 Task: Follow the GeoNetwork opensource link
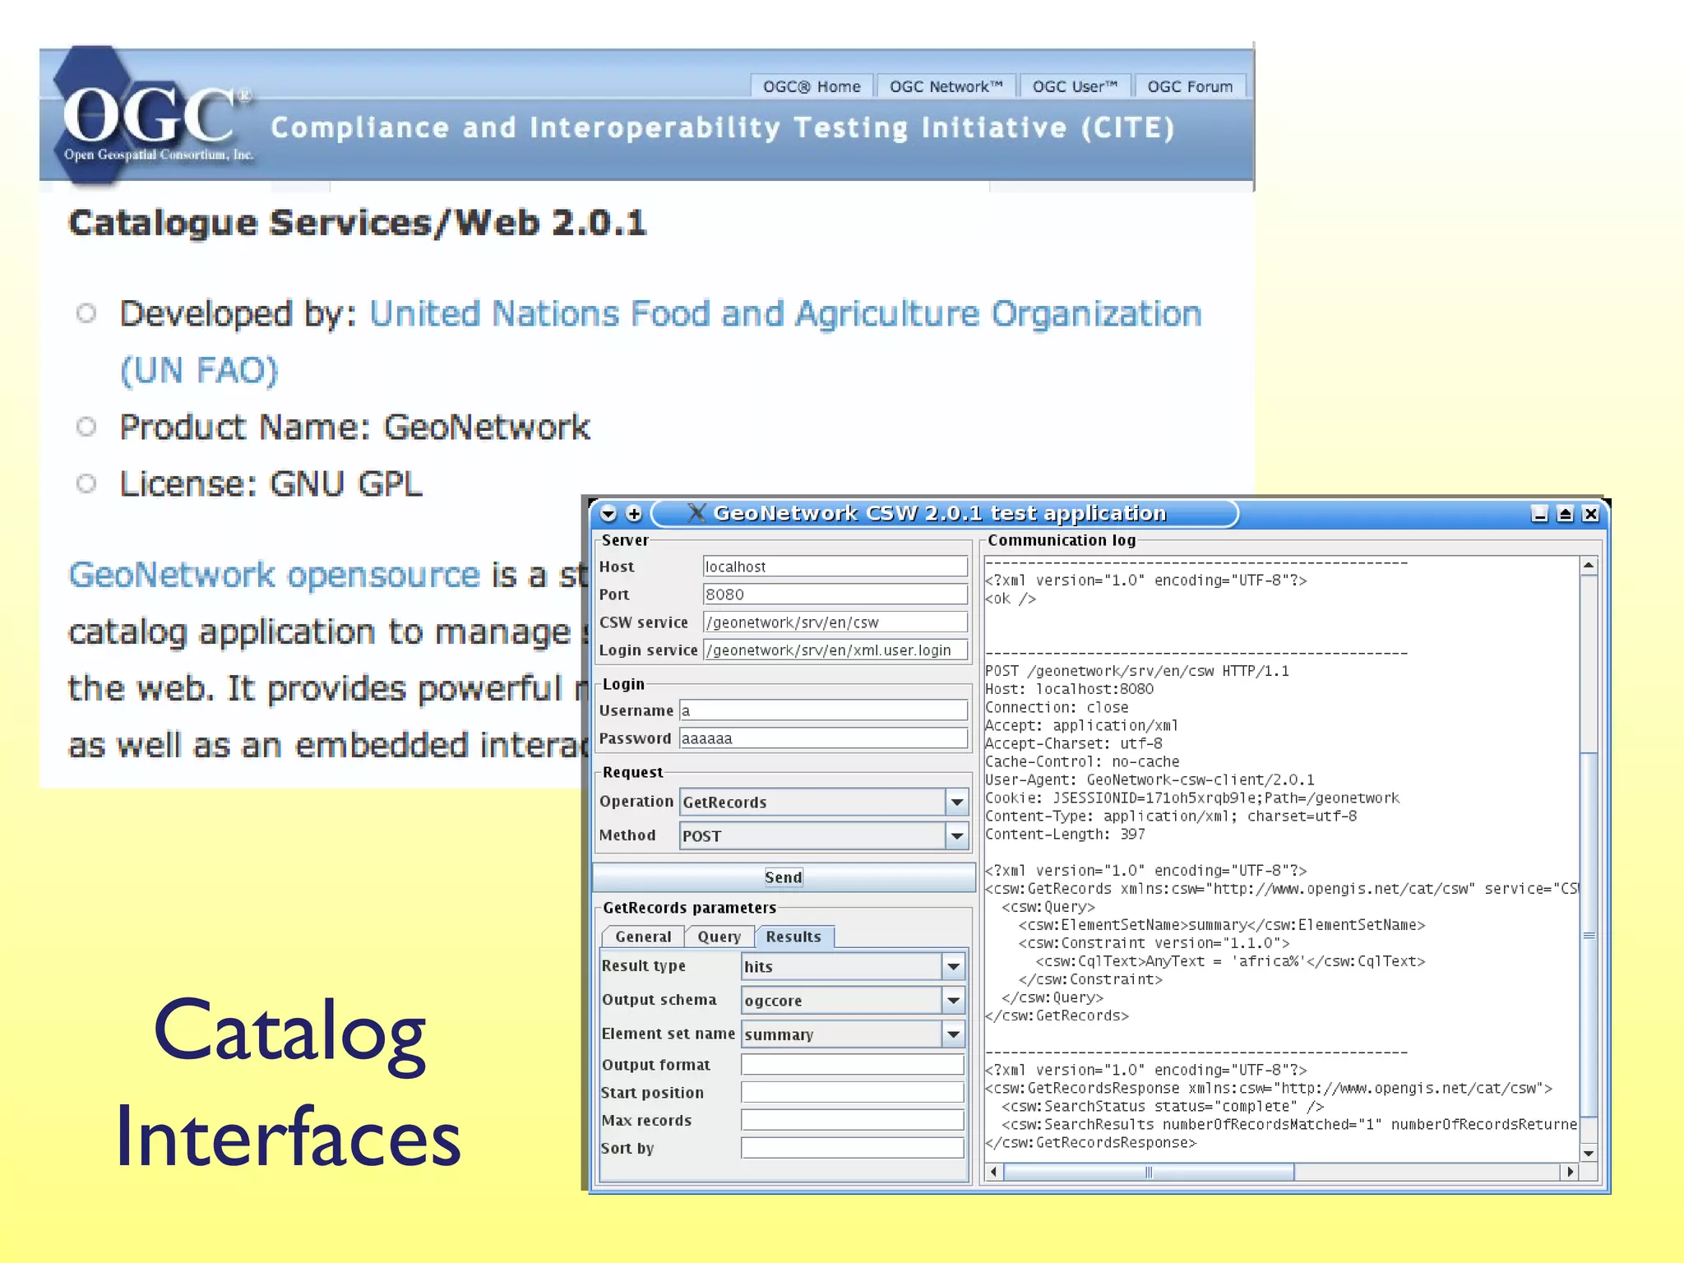coord(274,575)
